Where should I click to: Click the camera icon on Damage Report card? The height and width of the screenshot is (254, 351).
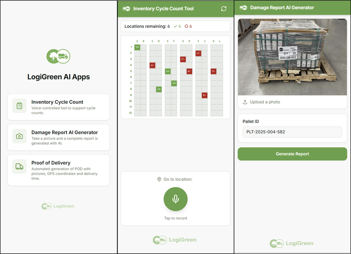click(19, 136)
